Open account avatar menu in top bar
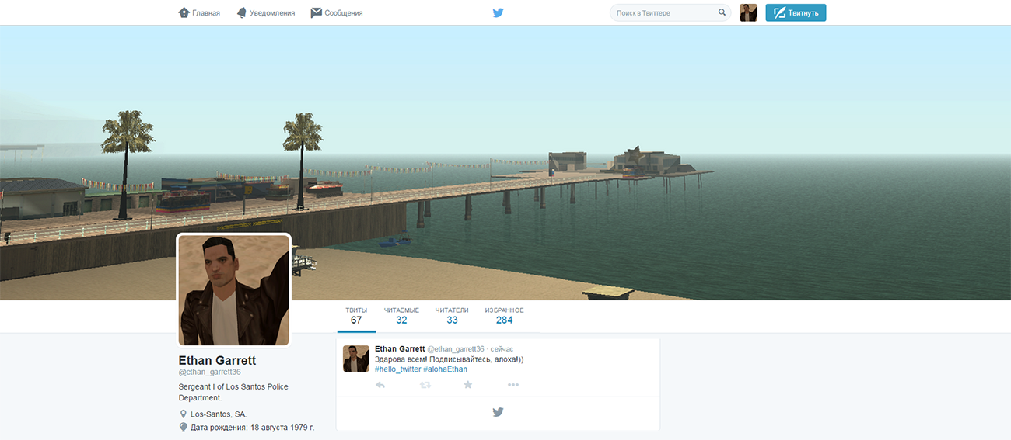The image size is (1011, 440). click(x=748, y=12)
